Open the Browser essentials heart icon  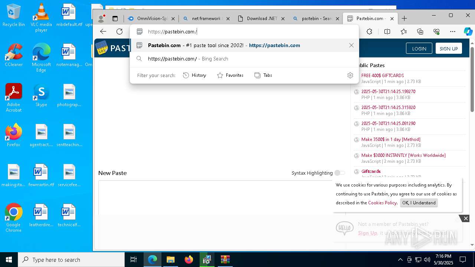coord(436,32)
